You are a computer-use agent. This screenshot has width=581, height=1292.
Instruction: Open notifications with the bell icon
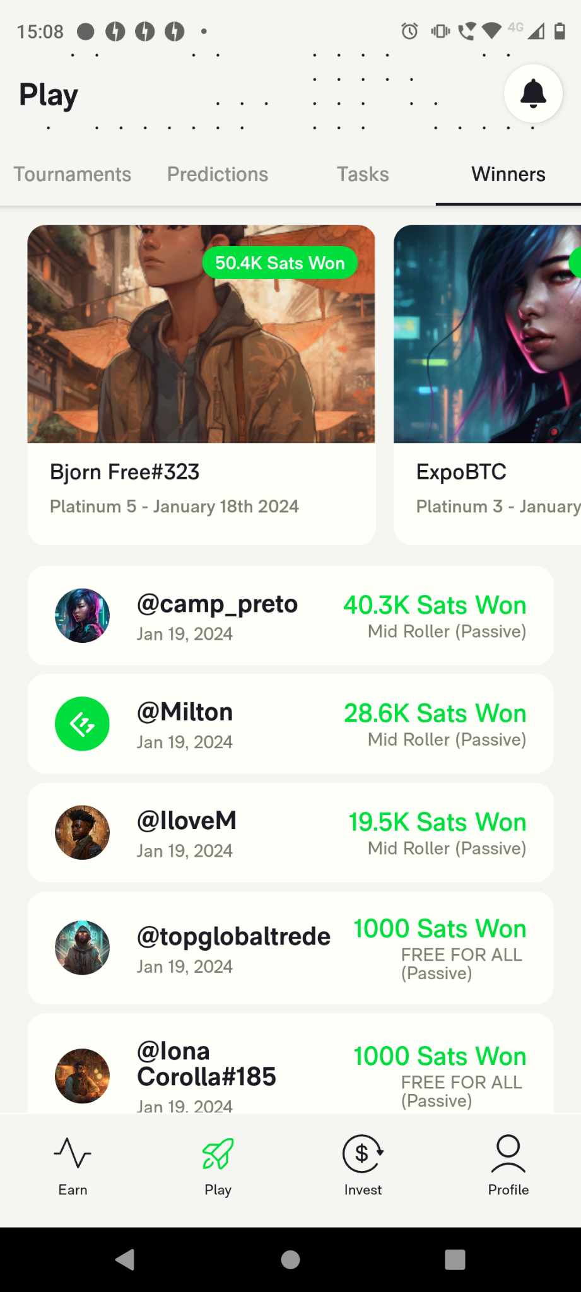(x=533, y=93)
